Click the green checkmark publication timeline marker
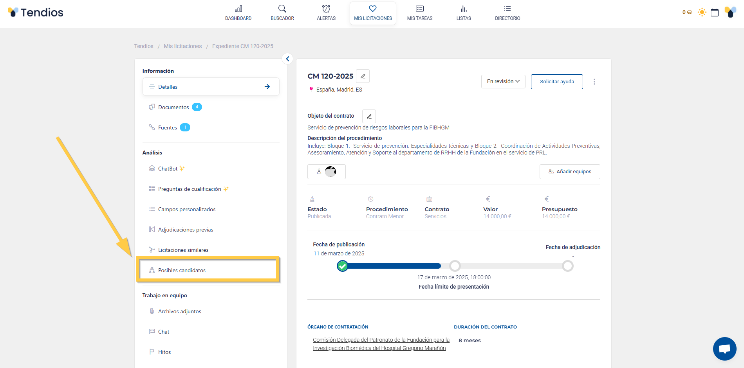 [x=342, y=266]
